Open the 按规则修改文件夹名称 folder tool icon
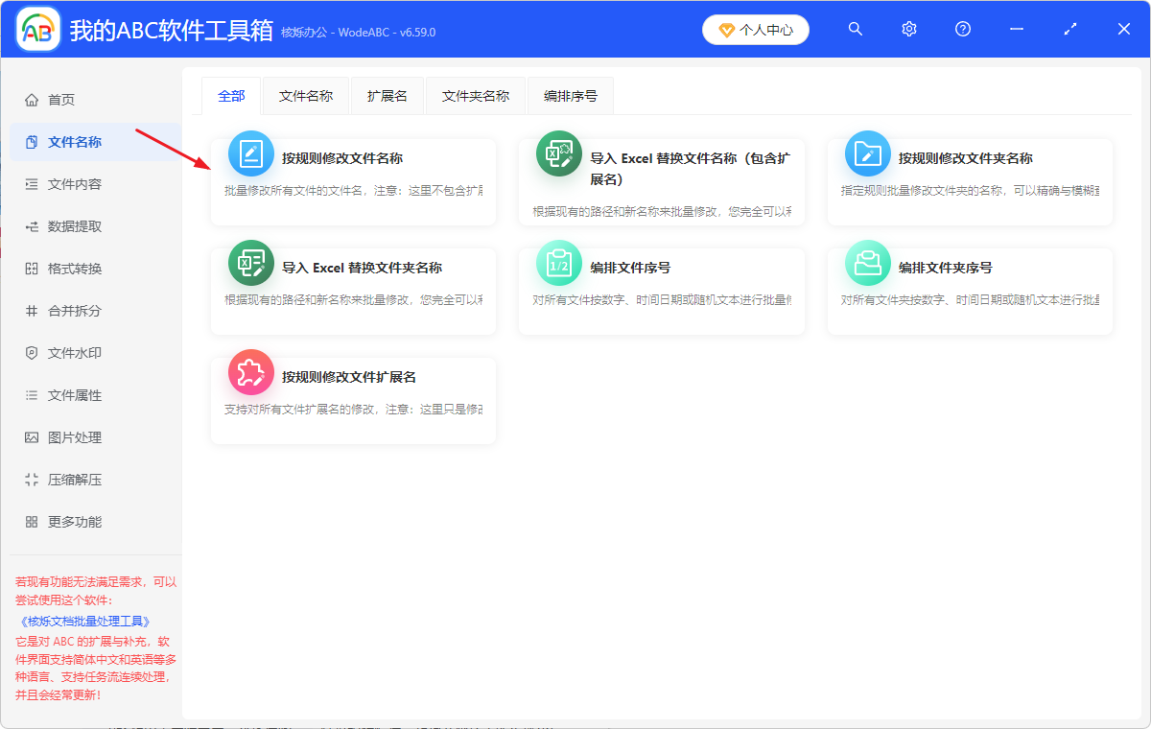The image size is (1151, 729). pyautogui.click(x=867, y=153)
